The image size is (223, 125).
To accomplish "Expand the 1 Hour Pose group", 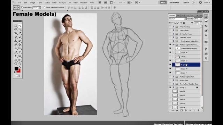I will click(x=174, y=30).
